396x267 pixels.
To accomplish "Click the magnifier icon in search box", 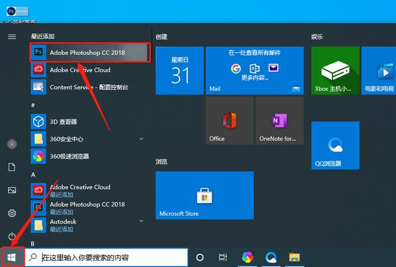I will pyautogui.click(x=33, y=257).
